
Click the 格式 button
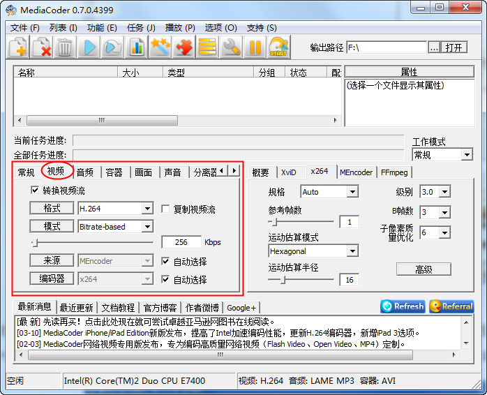coord(52,208)
